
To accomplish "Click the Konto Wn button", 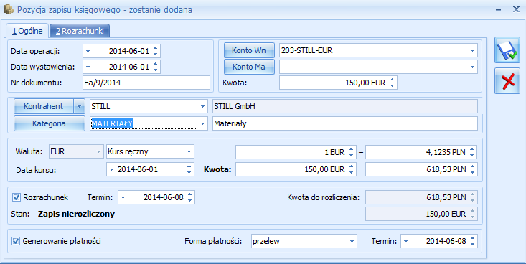I will (x=249, y=50).
